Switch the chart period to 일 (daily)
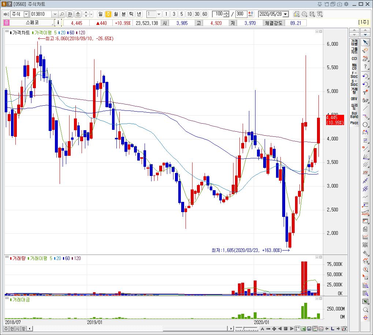Viewport: 373px width, 335px height. (100, 14)
